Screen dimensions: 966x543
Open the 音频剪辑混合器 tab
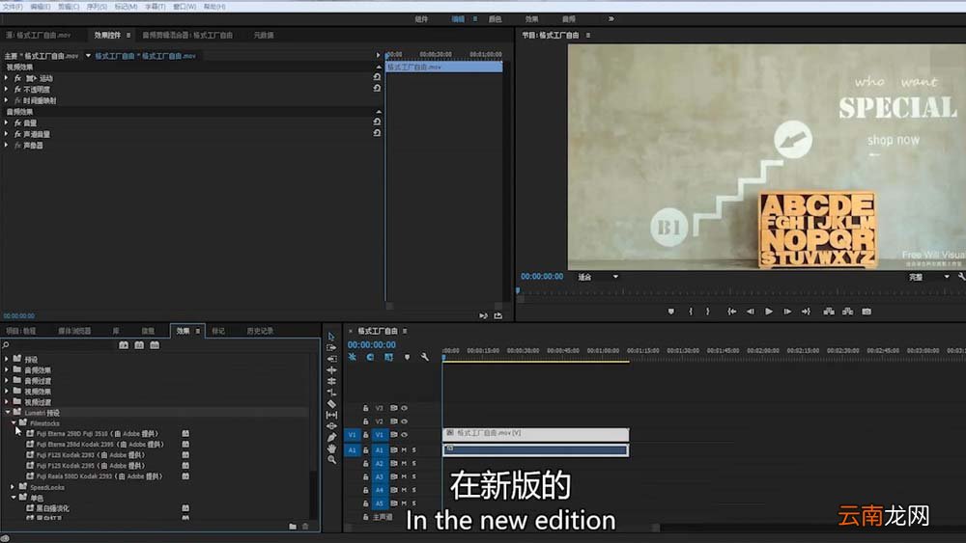(x=187, y=35)
